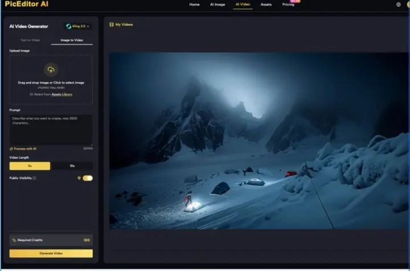Viewport: 410px width, 271px height.
Task: Click the Required Credits coin icon
Action: pos(14,240)
